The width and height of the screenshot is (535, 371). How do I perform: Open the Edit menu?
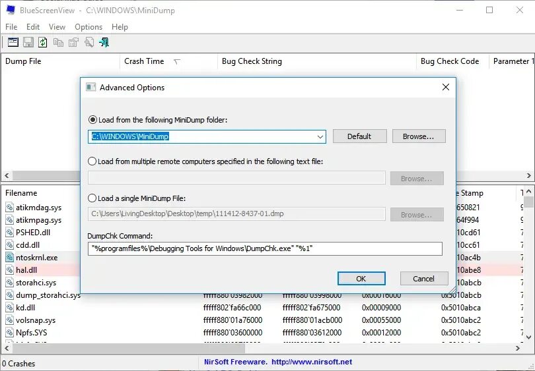pyautogui.click(x=33, y=27)
